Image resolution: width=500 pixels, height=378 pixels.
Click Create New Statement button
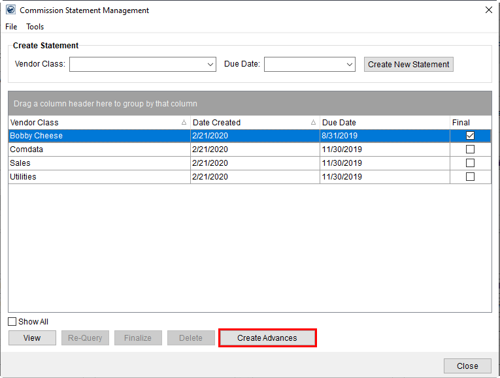coord(408,65)
